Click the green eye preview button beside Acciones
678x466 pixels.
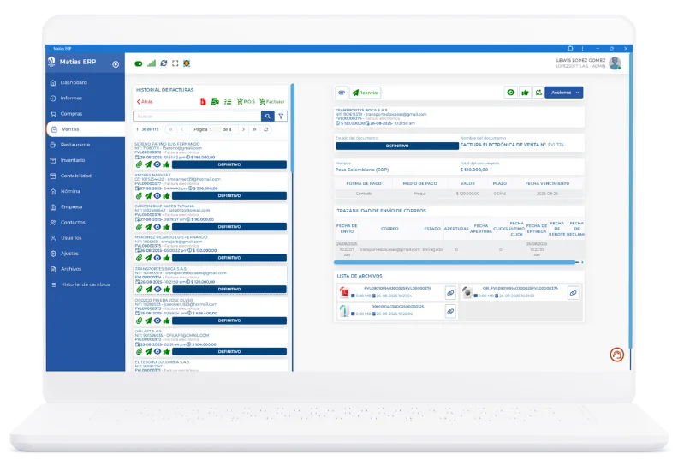tap(511, 93)
